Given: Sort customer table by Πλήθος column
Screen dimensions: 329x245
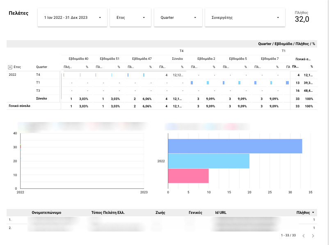Looking at the screenshot, I should 305,213.
